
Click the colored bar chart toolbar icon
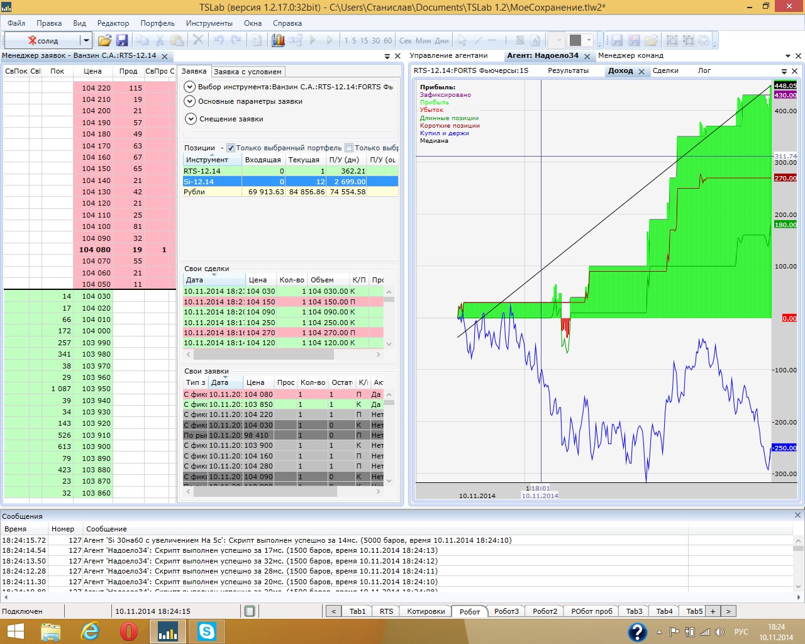coord(278,40)
